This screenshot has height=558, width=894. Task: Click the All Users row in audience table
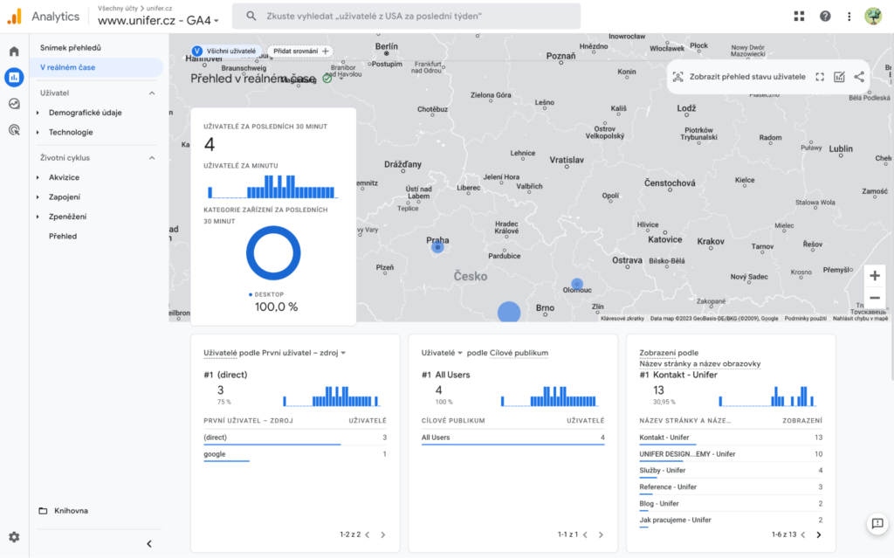click(512, 437)
